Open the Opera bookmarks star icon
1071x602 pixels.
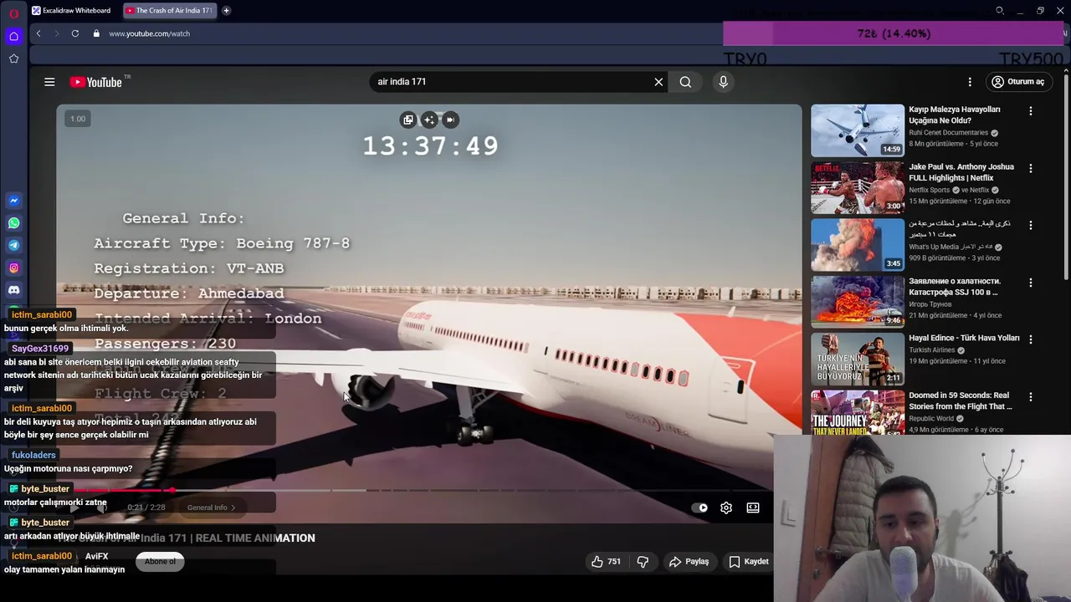[x=13, y=59]
